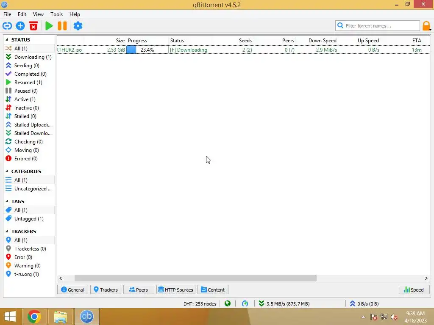Select the tracker Warning (0) filter

pos(29,266)
